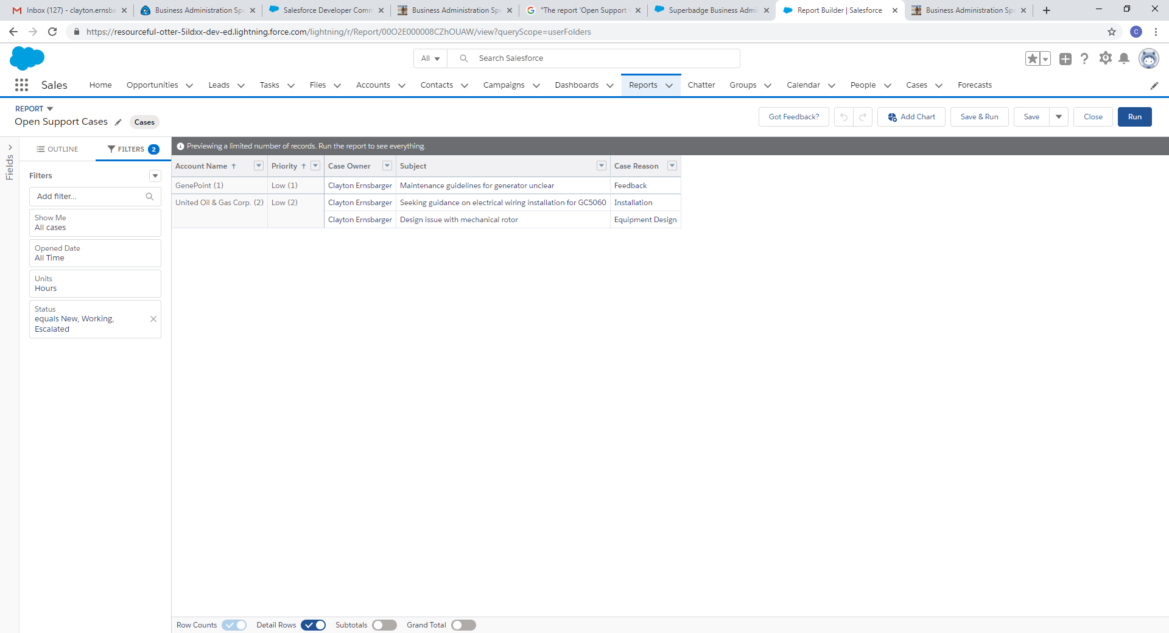Click the browser address bar URL

coord(339,32)
